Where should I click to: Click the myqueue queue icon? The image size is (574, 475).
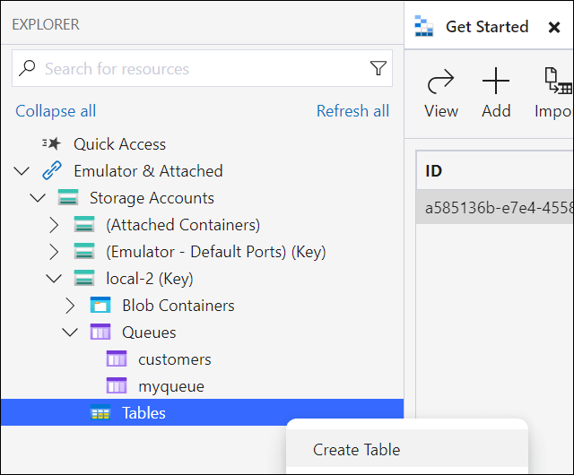tap(117, 386)
